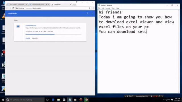The image size is (182, 102).
Task: Minimize the Notepad window
Action: click(167, 5)
